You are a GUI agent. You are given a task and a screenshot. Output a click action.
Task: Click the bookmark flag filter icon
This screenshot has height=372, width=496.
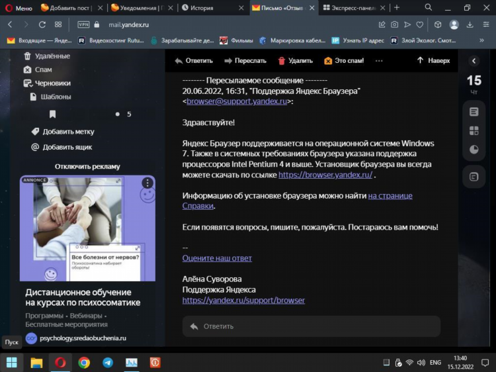pyautogui.click(x=52, y=114)
